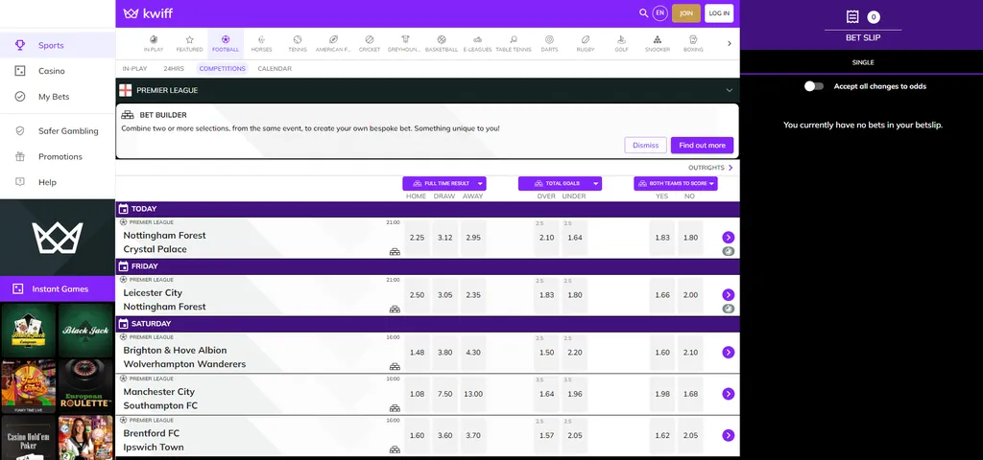Open the Outrights link
The width and height of the screenshot is (983, 460).
[x=710, y=168]
